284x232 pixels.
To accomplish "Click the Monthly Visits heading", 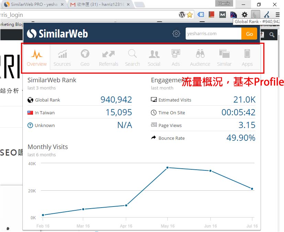I will [x=48, y=147].
